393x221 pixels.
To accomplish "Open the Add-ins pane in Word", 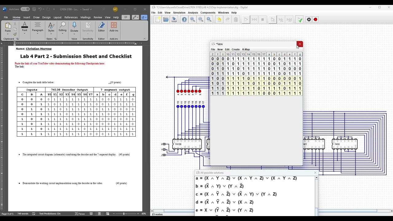I will click(x=114, y=27).
